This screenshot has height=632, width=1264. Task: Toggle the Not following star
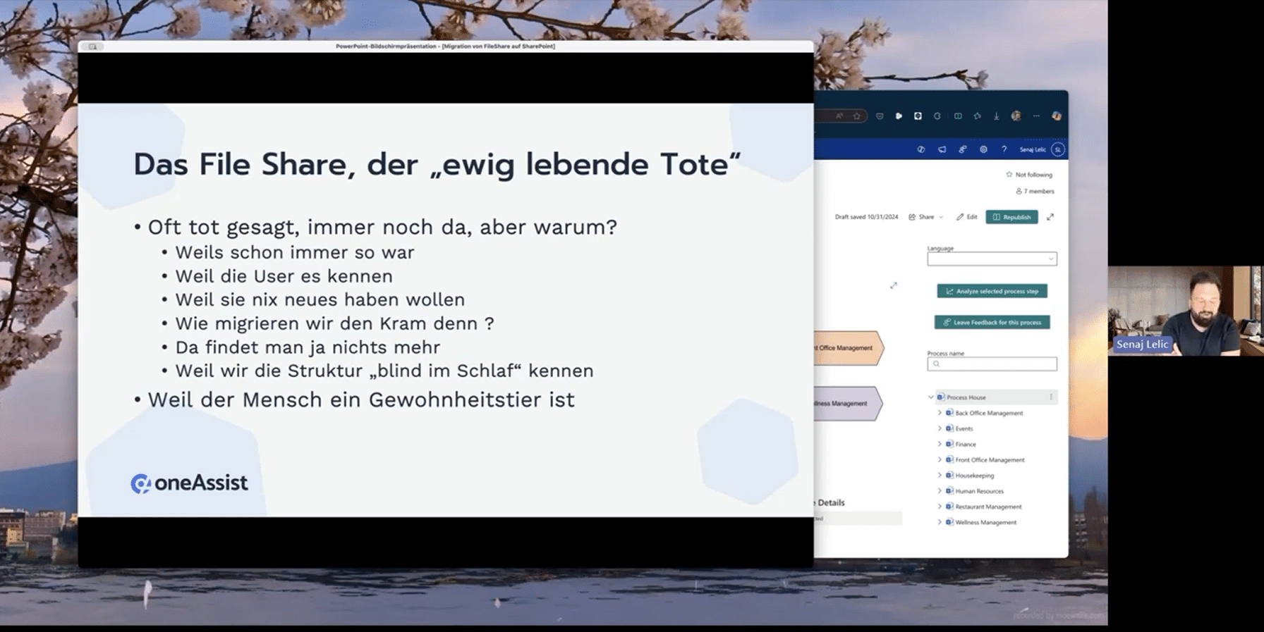tap(1009, 175)
